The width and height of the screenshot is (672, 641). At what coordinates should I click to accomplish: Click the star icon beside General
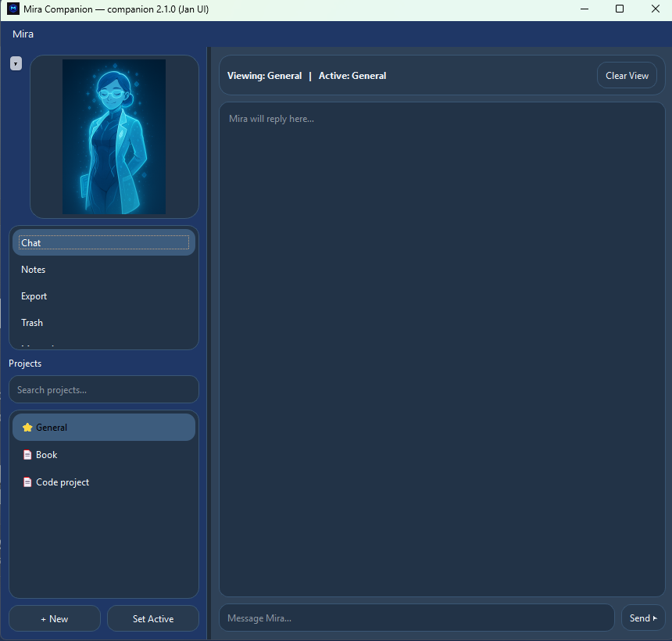pyautogui.click(x=27, y=428)
